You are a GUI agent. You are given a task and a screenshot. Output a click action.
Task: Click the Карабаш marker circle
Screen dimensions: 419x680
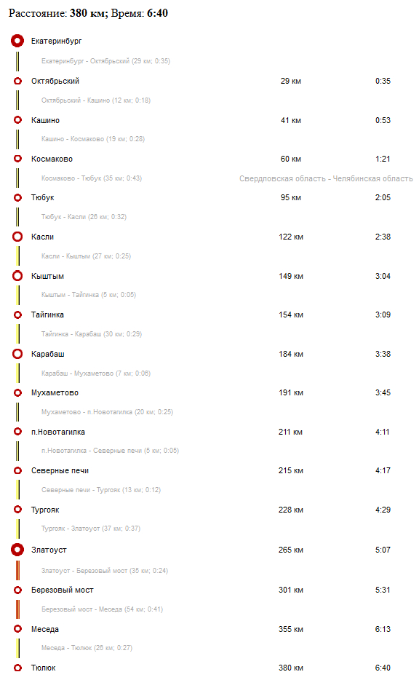pyautogui.click(x=17, y=354)
